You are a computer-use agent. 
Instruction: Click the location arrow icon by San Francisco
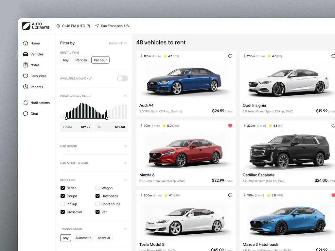click(97, 26)
